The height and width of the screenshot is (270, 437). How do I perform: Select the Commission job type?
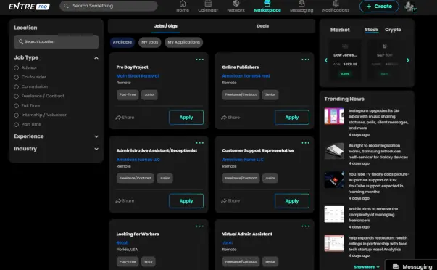click(17, 87)
